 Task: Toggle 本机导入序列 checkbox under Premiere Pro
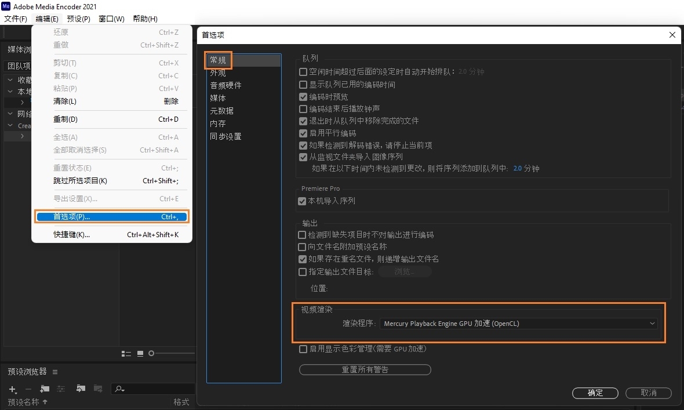(302, 201)
